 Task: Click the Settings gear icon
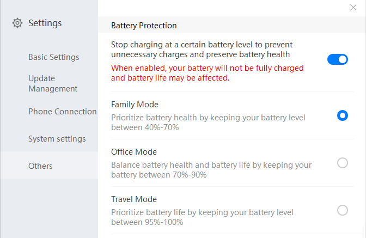coord(17,23)
